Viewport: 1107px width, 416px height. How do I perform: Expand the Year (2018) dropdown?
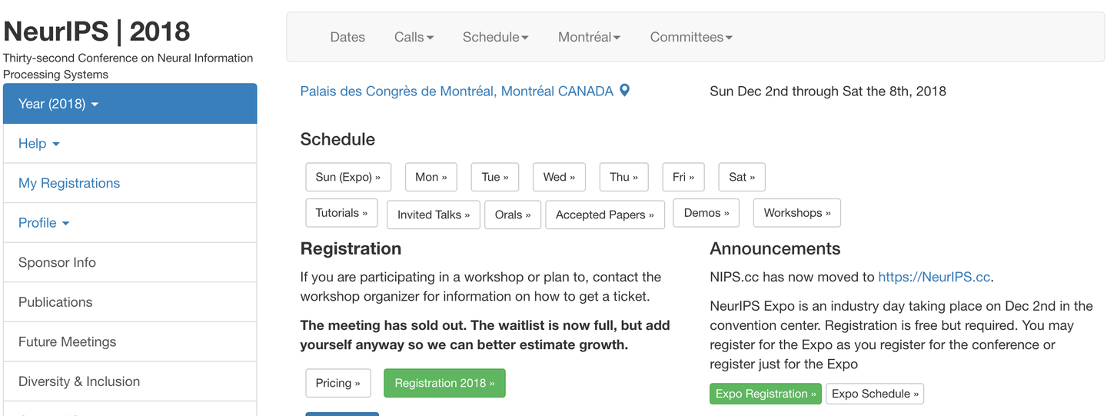(58, 104)
